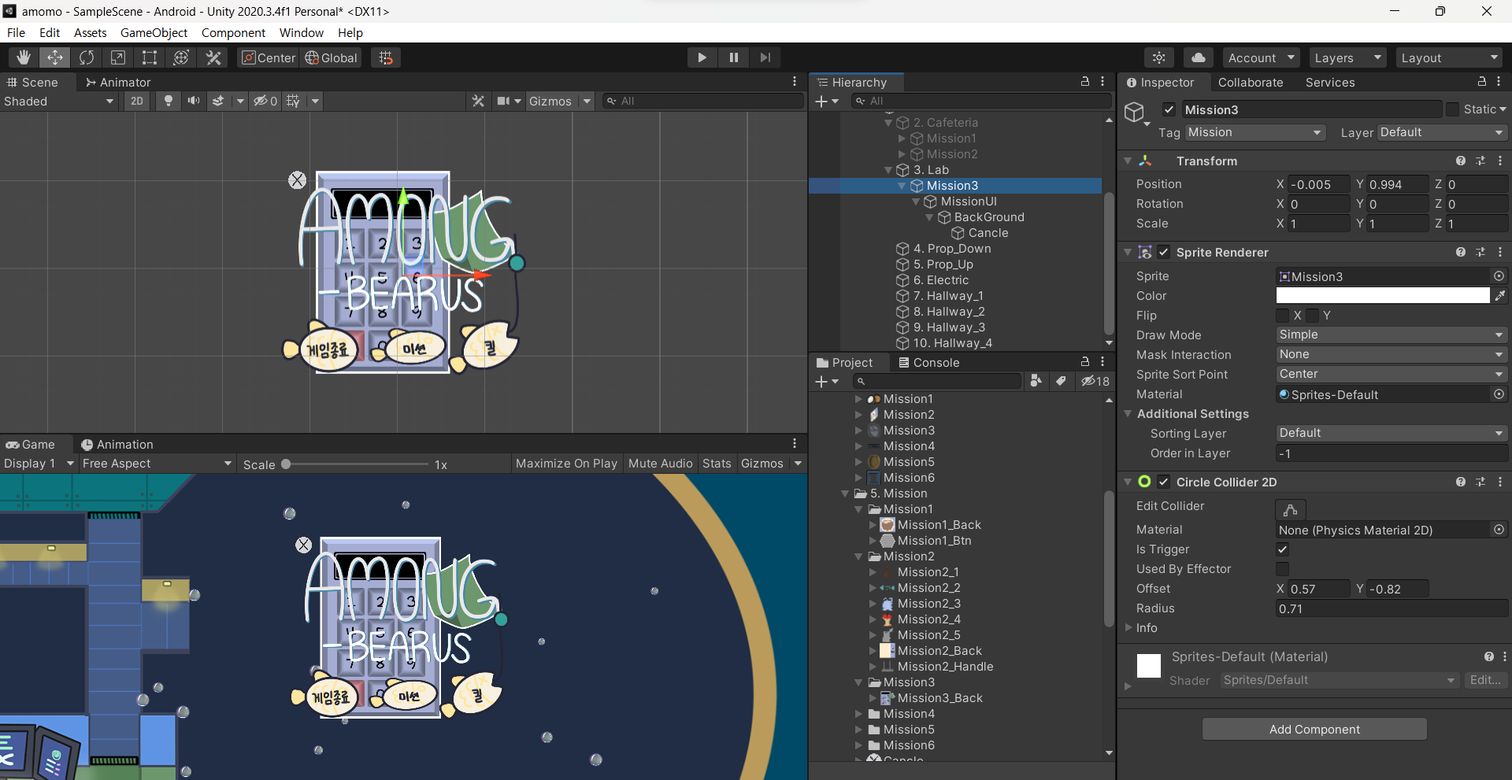
Task: Open Collab sun icon in toolbar
Action: (1159, 57)
